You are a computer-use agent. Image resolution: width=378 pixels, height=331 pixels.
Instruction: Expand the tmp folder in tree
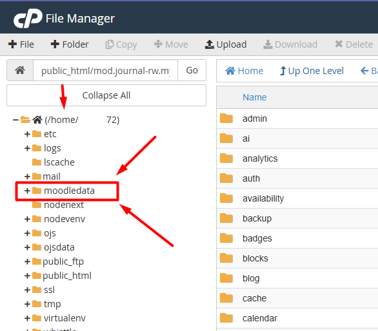click(x=27, y=304)
